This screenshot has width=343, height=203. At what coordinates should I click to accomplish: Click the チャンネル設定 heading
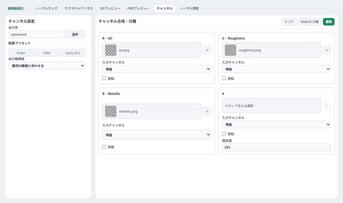(x=22, y=21)
